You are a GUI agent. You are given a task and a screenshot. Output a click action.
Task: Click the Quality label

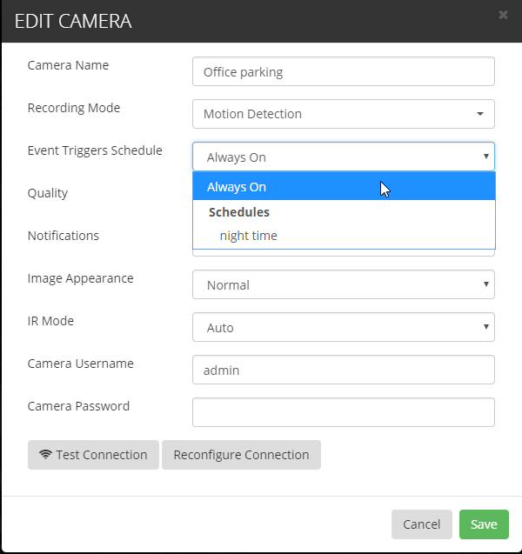(x=48, y=193)
